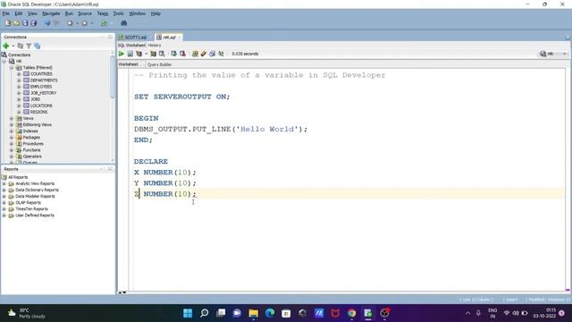Add a new connection with green plus

tap(6, 46)
